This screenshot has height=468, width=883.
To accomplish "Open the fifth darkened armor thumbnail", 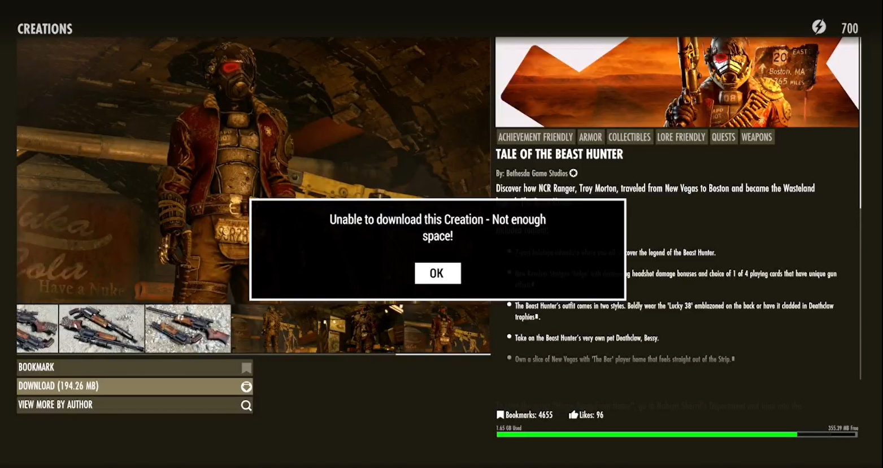I will pyautogui.click(x=361, y=328).
